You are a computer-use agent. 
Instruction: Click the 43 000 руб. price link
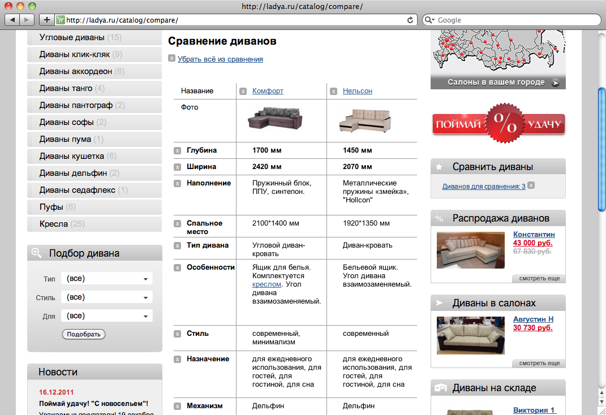tap(533, 243)
